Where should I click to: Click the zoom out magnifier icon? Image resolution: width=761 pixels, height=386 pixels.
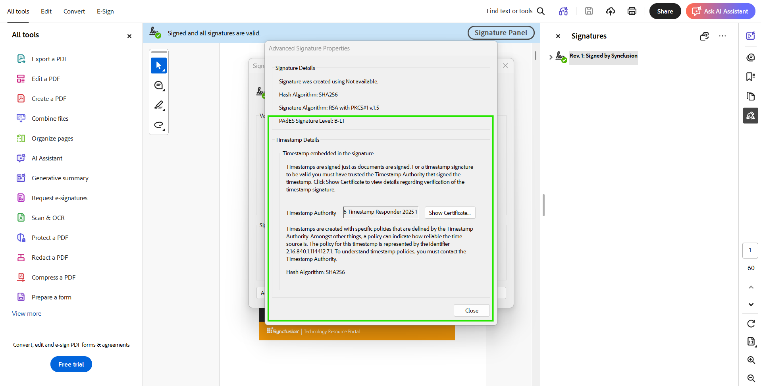pyautogui.click(x=751, y=378)
